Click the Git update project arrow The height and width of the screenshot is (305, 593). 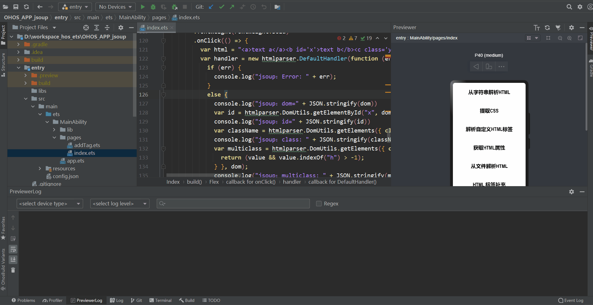211,7
